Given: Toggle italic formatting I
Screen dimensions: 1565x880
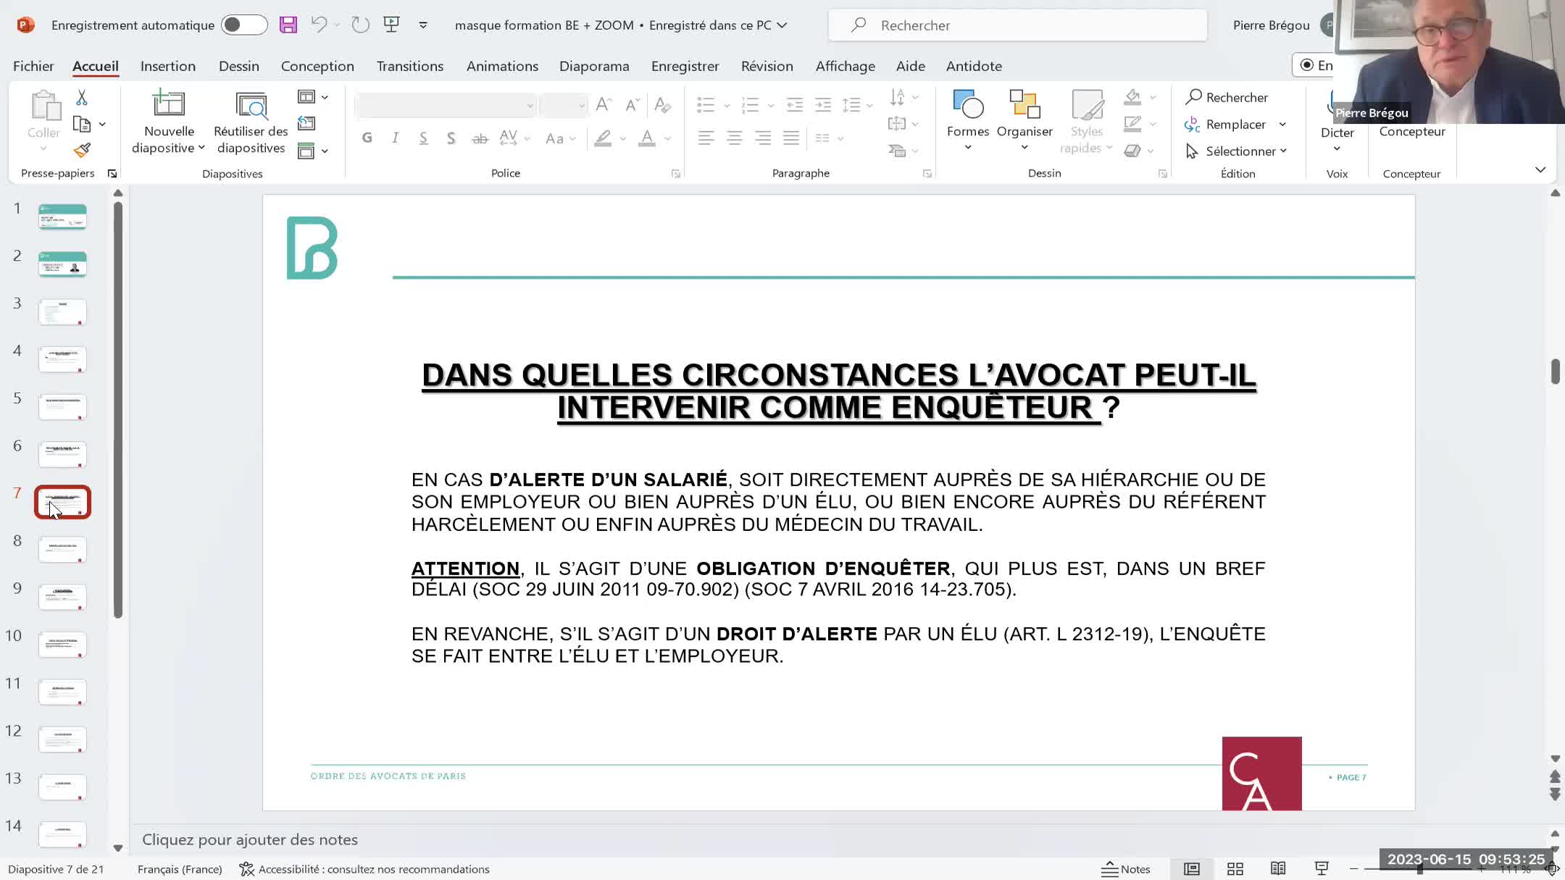Looking at the screenshot, I should [x=395, y=138].
